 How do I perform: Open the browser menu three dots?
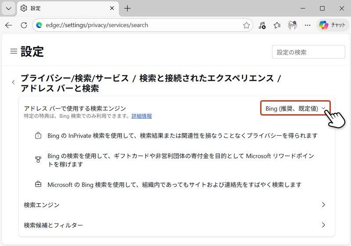click(x=308, y=25)
